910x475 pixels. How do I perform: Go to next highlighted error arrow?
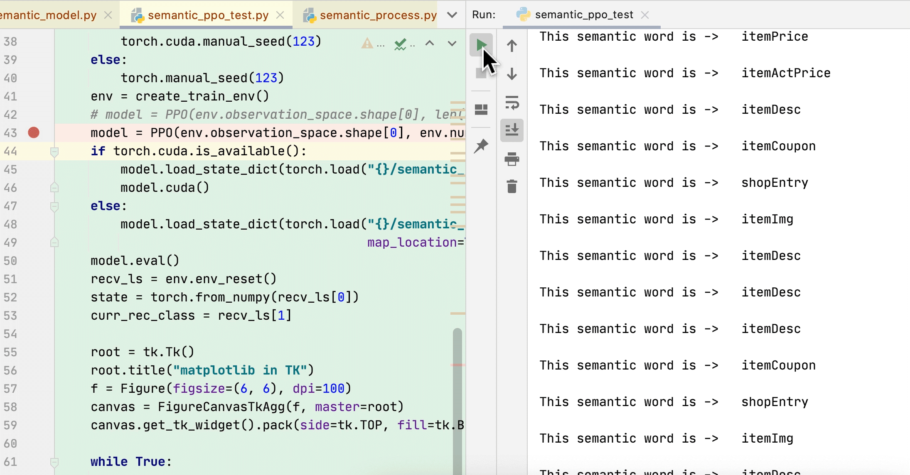pyautogui.click(x=452, y=43)
